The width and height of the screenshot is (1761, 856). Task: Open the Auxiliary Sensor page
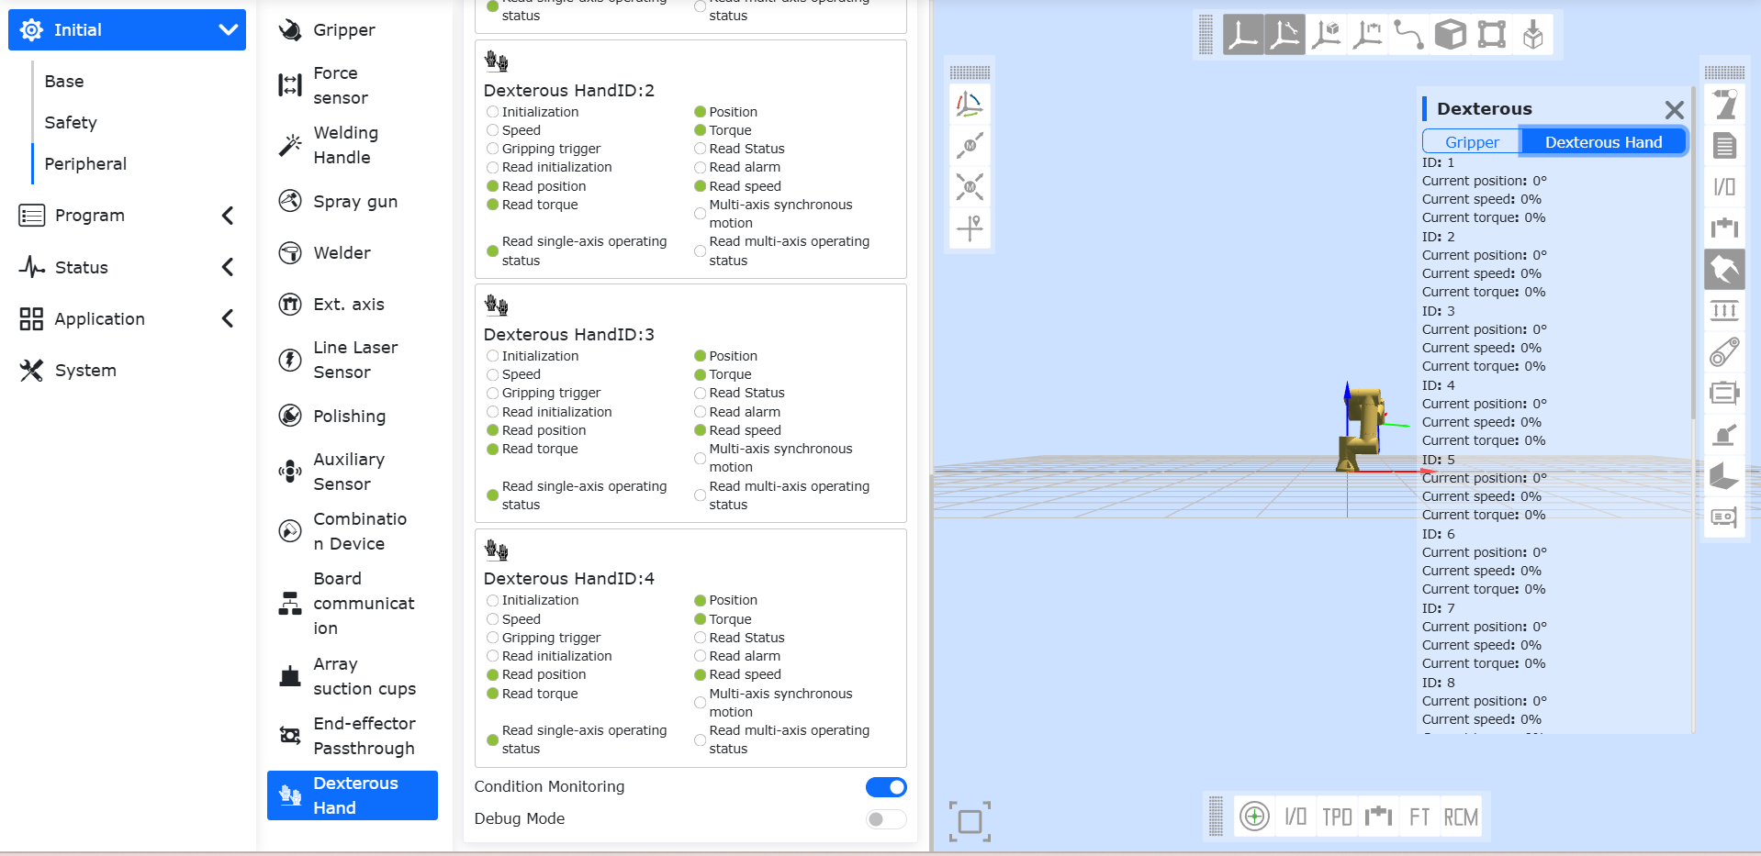(353, 472)
